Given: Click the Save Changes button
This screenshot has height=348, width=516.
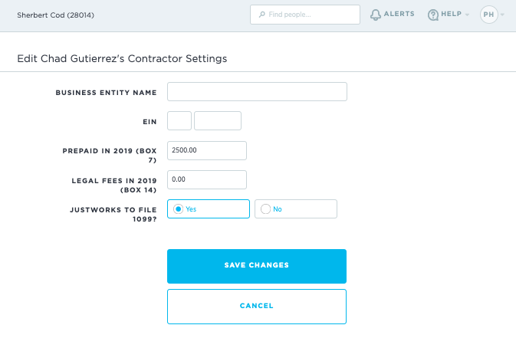Looking at the screenshot, I should 257,267.
